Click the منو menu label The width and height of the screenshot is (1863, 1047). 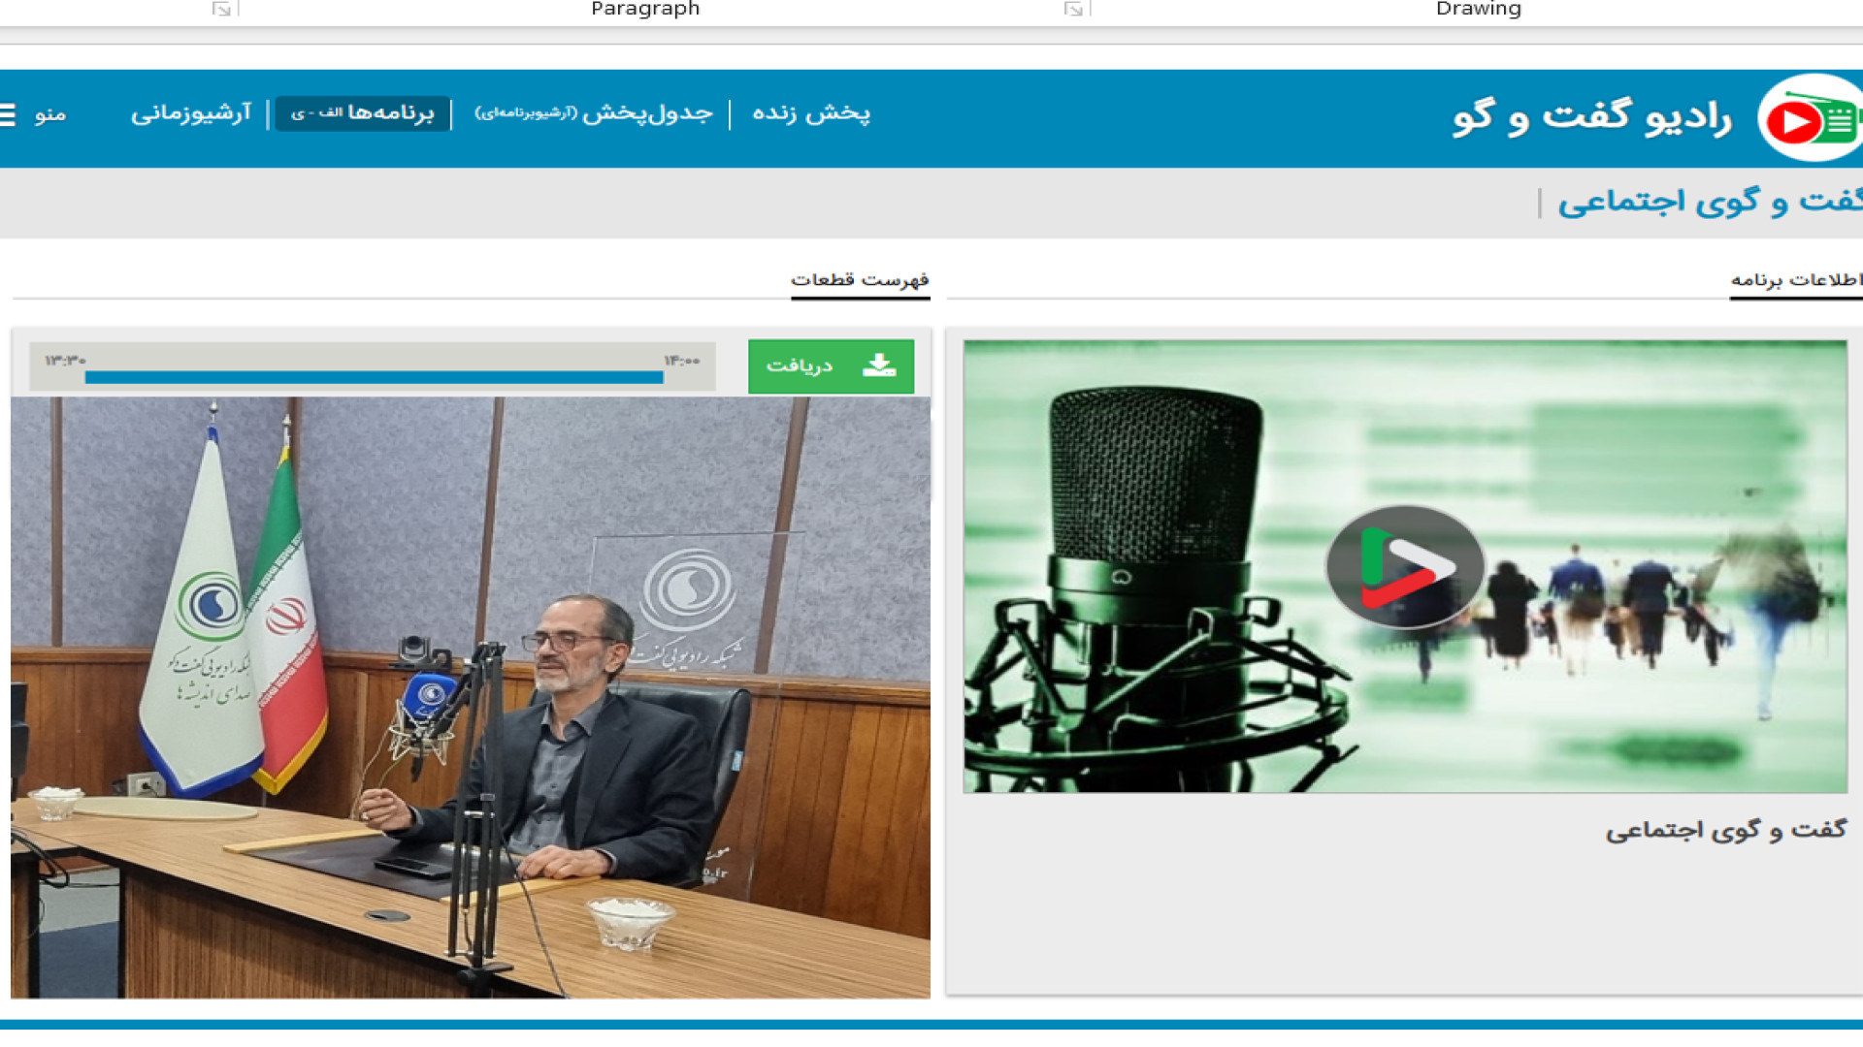pos(50,114)
